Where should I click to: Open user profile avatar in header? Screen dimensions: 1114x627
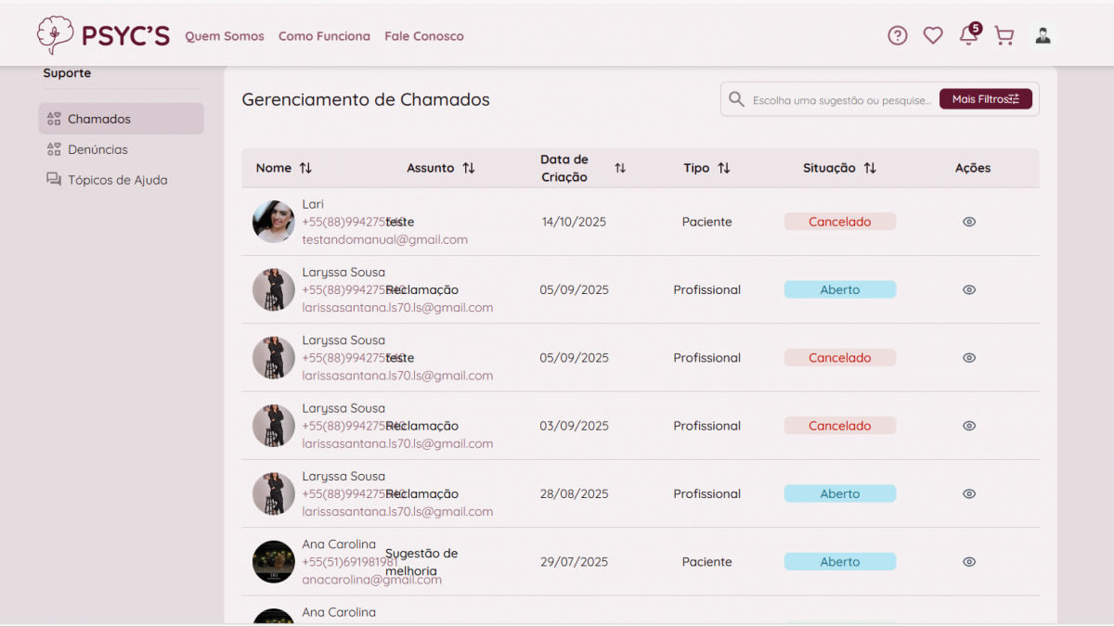click(x=1043, y=36)
